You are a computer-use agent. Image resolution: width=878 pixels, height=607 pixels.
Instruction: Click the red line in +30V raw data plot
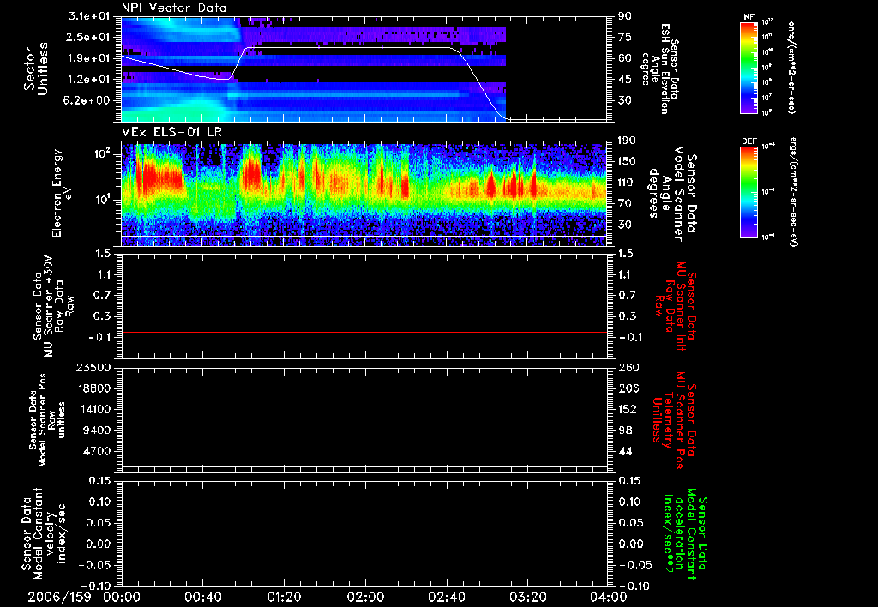point(364,332)
